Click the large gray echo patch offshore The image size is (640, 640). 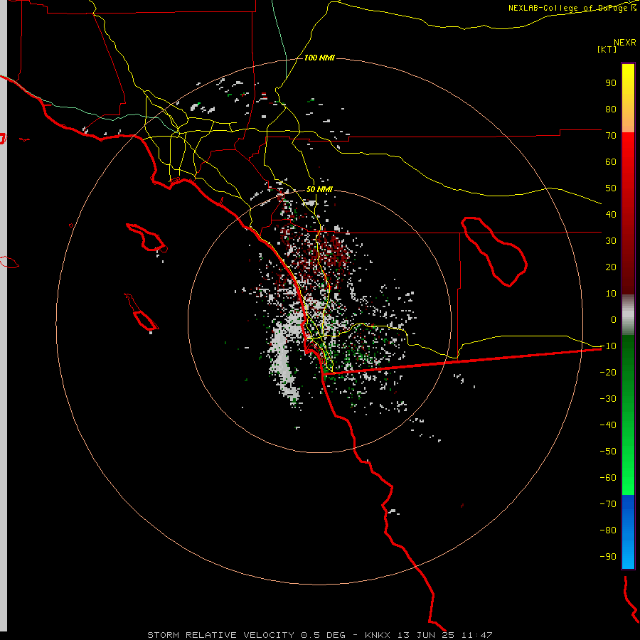[x=285, y=359]
